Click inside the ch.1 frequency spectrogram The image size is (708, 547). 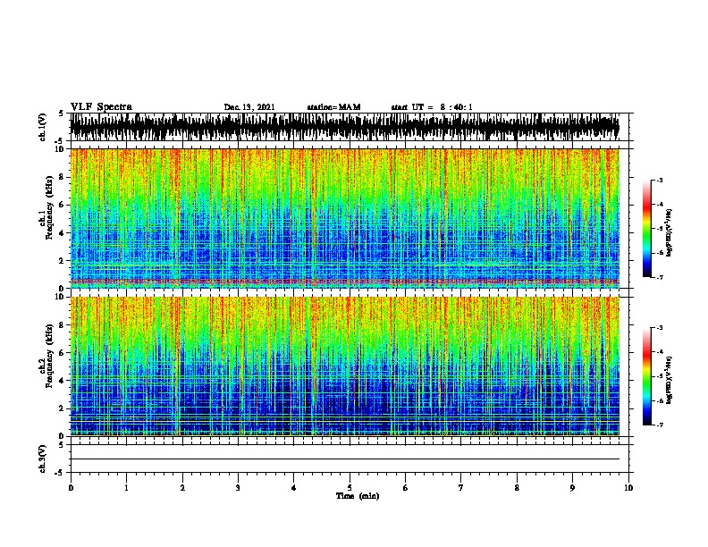click(344, 218)
